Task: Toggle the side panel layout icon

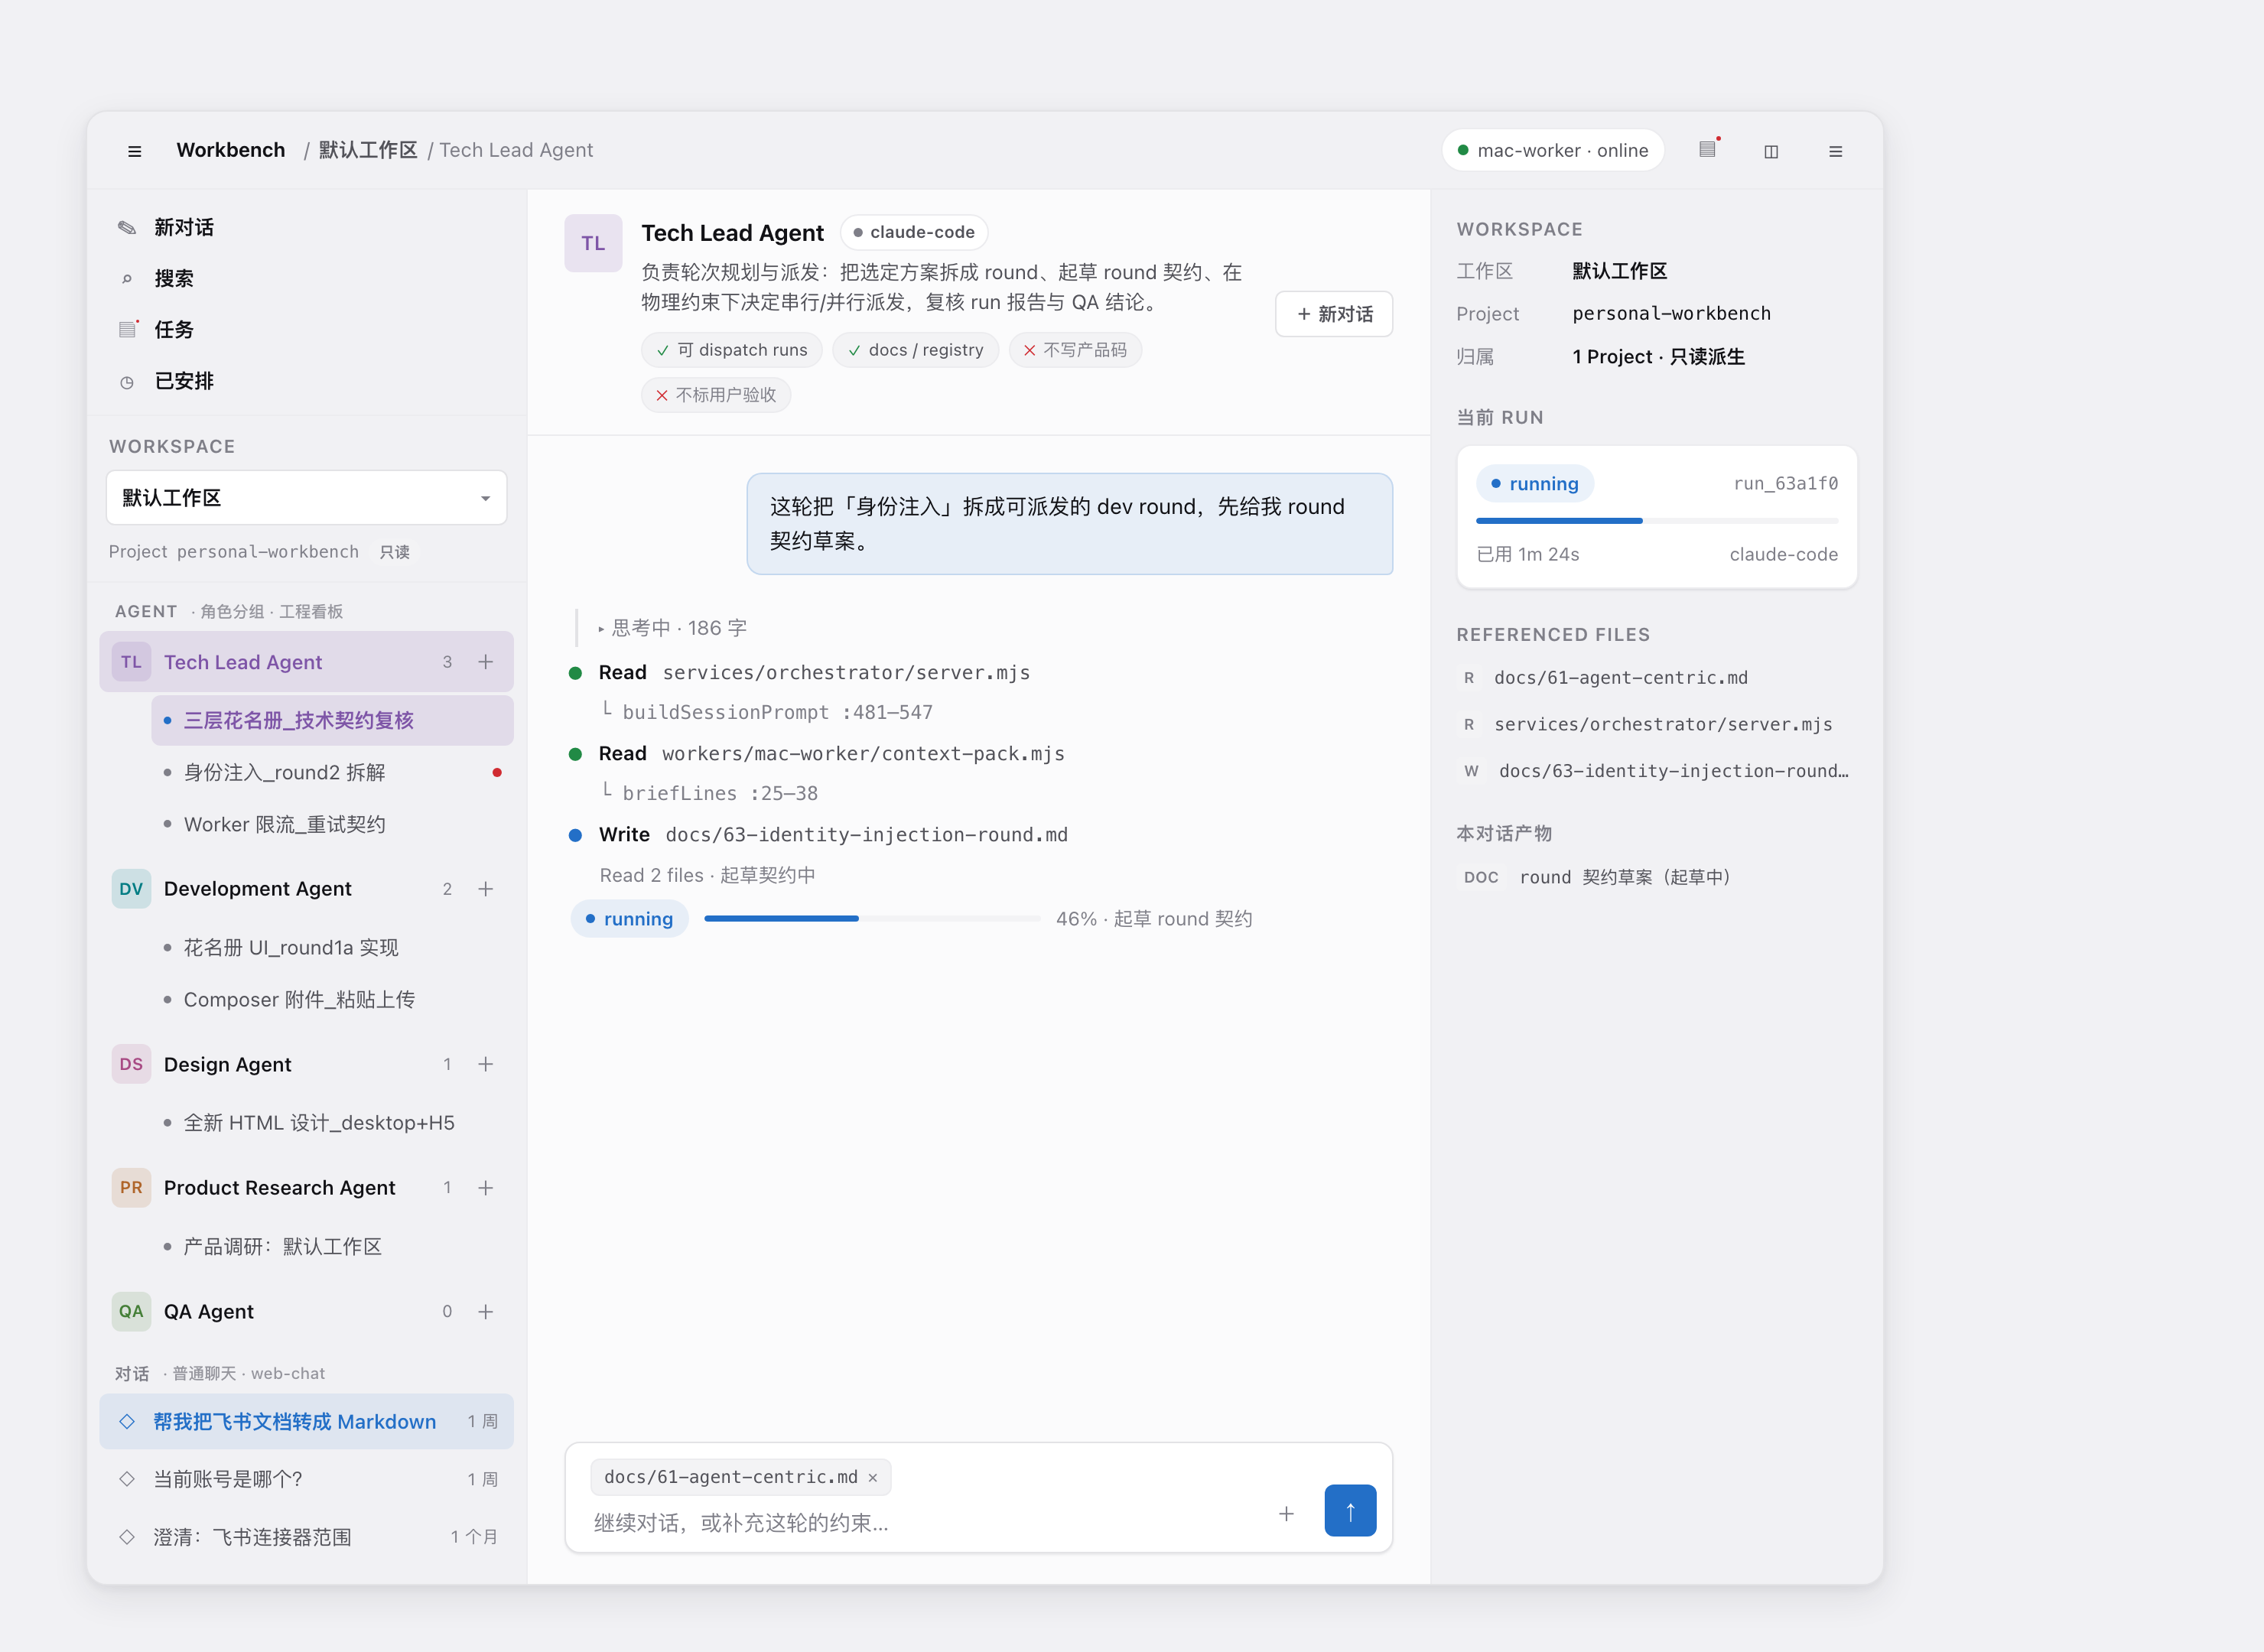Action: (x=1771, y=151)
